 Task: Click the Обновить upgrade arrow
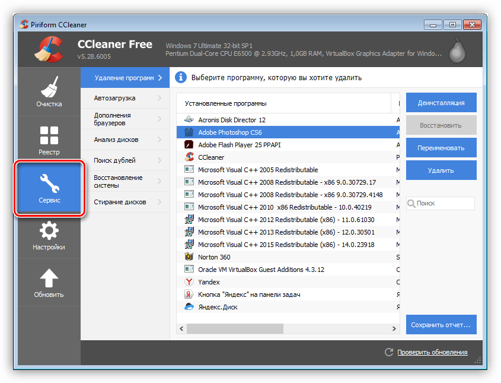(x=49, y=282)
